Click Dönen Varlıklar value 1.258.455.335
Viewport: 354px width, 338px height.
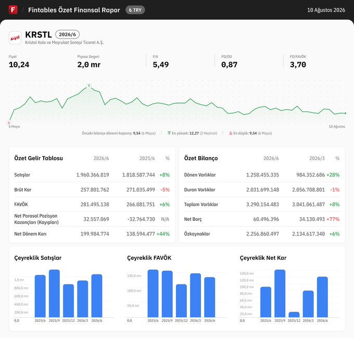pyautogui.click(x=262, y=175)
